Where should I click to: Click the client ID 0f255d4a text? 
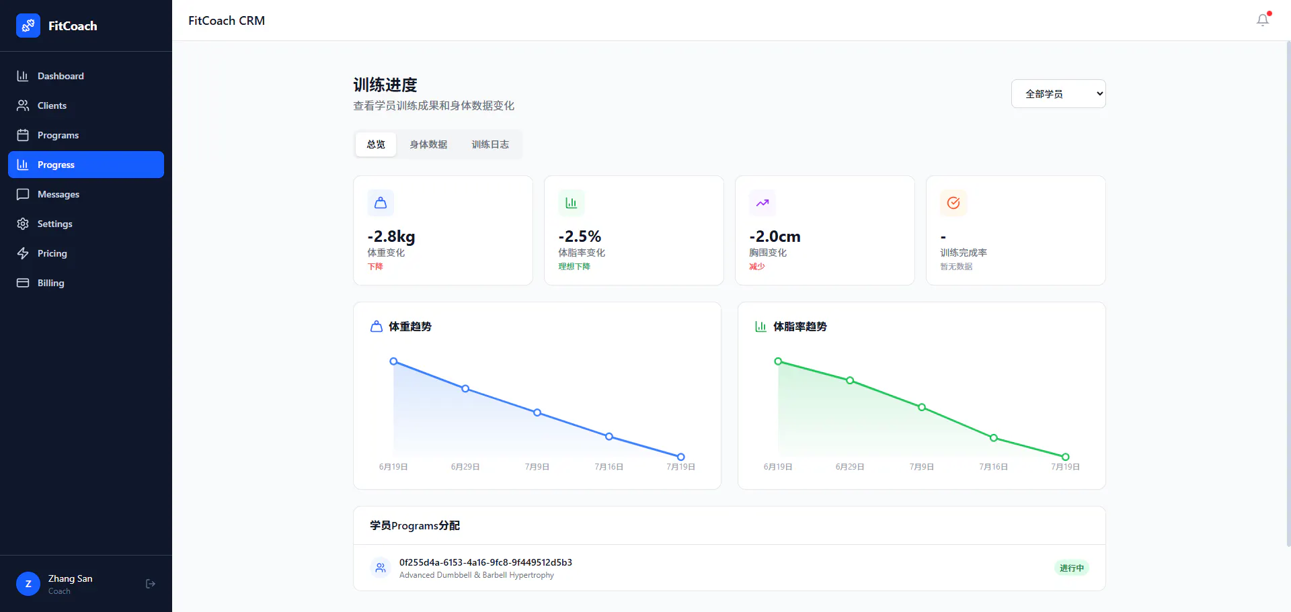485,562
